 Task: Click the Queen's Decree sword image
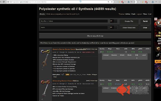(45, 62)
